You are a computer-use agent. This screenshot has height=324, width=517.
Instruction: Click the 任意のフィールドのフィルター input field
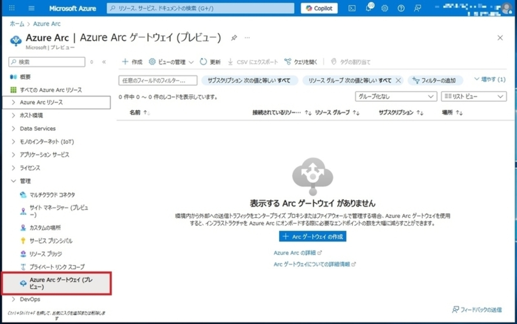158,80
